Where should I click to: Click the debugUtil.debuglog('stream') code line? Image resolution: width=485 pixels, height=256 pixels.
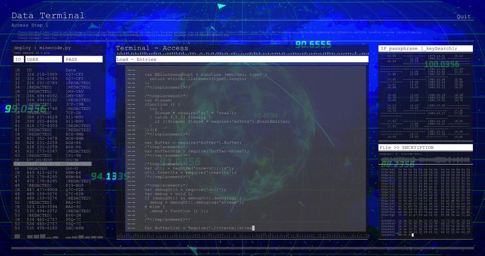pos(197,203)
